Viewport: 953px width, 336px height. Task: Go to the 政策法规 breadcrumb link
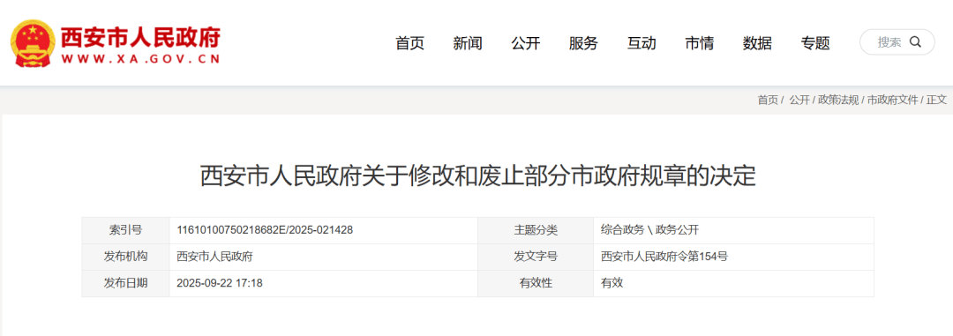coord(838,101)
